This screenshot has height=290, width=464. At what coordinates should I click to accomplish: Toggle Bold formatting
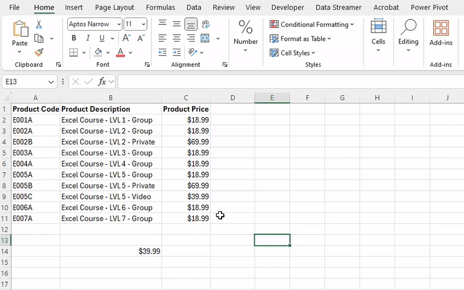point(74,38)
